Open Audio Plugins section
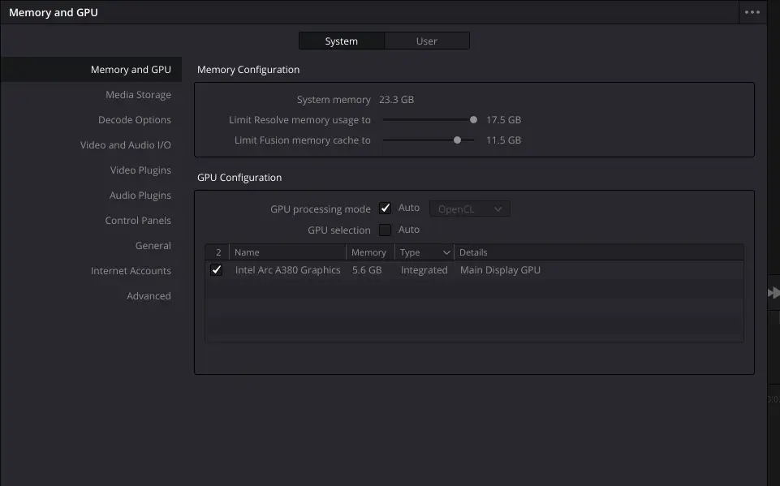The image size is (780, 486). click(140, 196)
